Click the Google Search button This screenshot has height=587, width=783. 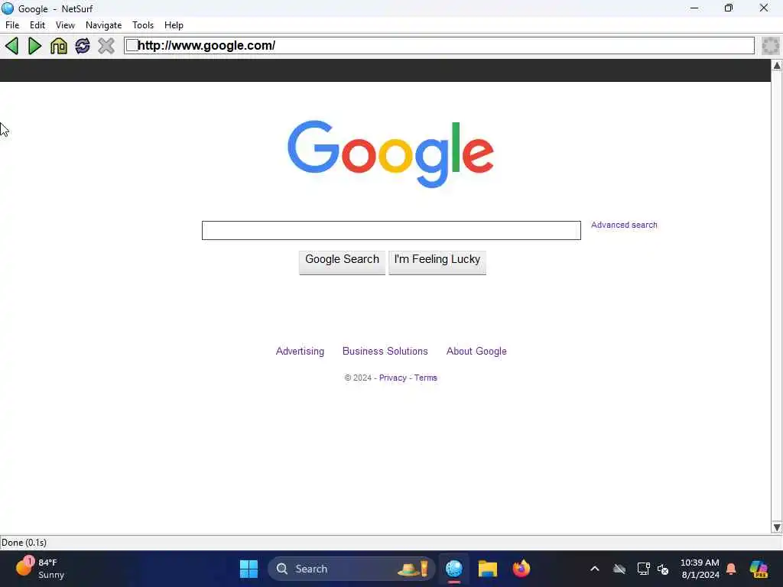click(342, 261)
